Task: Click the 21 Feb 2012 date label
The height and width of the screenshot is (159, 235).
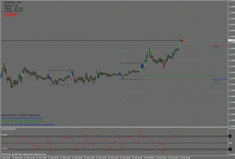Action: click(x=5, y=157)
